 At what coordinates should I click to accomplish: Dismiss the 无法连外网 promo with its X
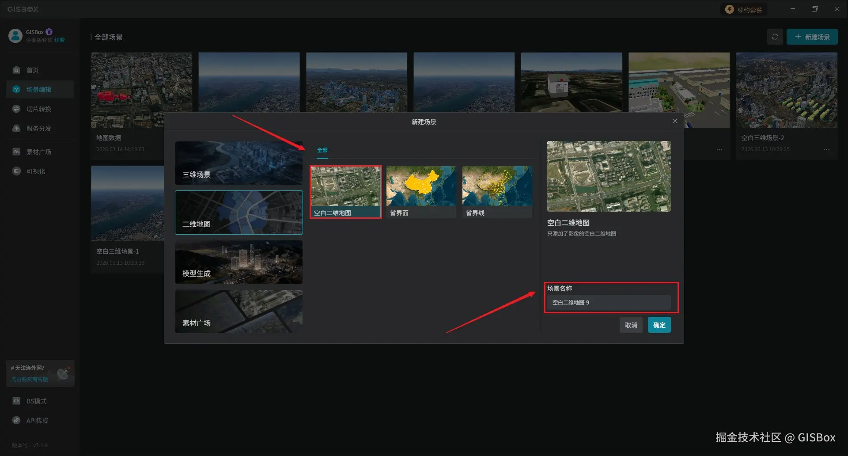(x=69, y=368)
